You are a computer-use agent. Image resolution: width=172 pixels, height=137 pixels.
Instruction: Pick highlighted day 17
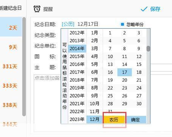point(125,72)
